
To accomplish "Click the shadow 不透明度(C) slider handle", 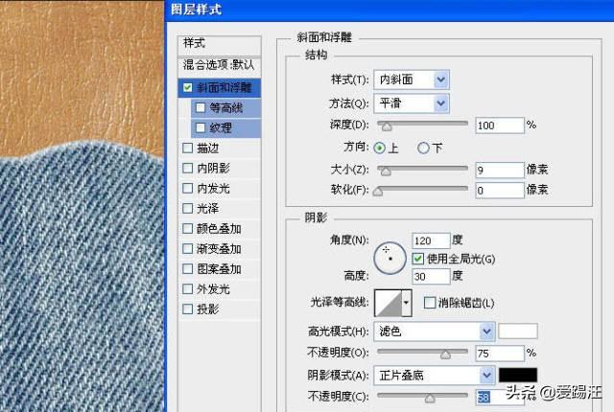I will 430,398.
